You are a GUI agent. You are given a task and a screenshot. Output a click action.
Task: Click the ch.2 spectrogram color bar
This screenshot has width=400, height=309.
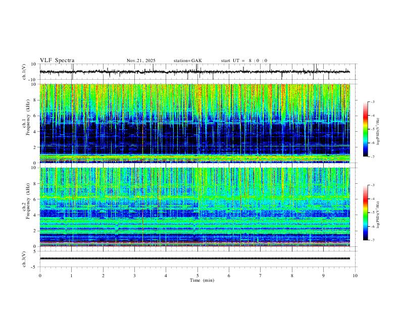(365, 213)
